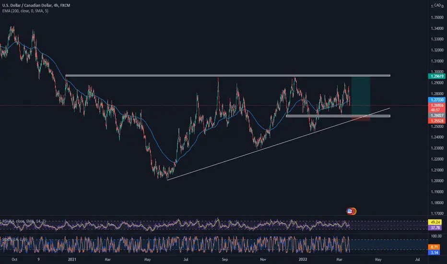Click the 2022 label on time axis
The height and width of the screenshot is (264, 447).
(x=303, y=259)
